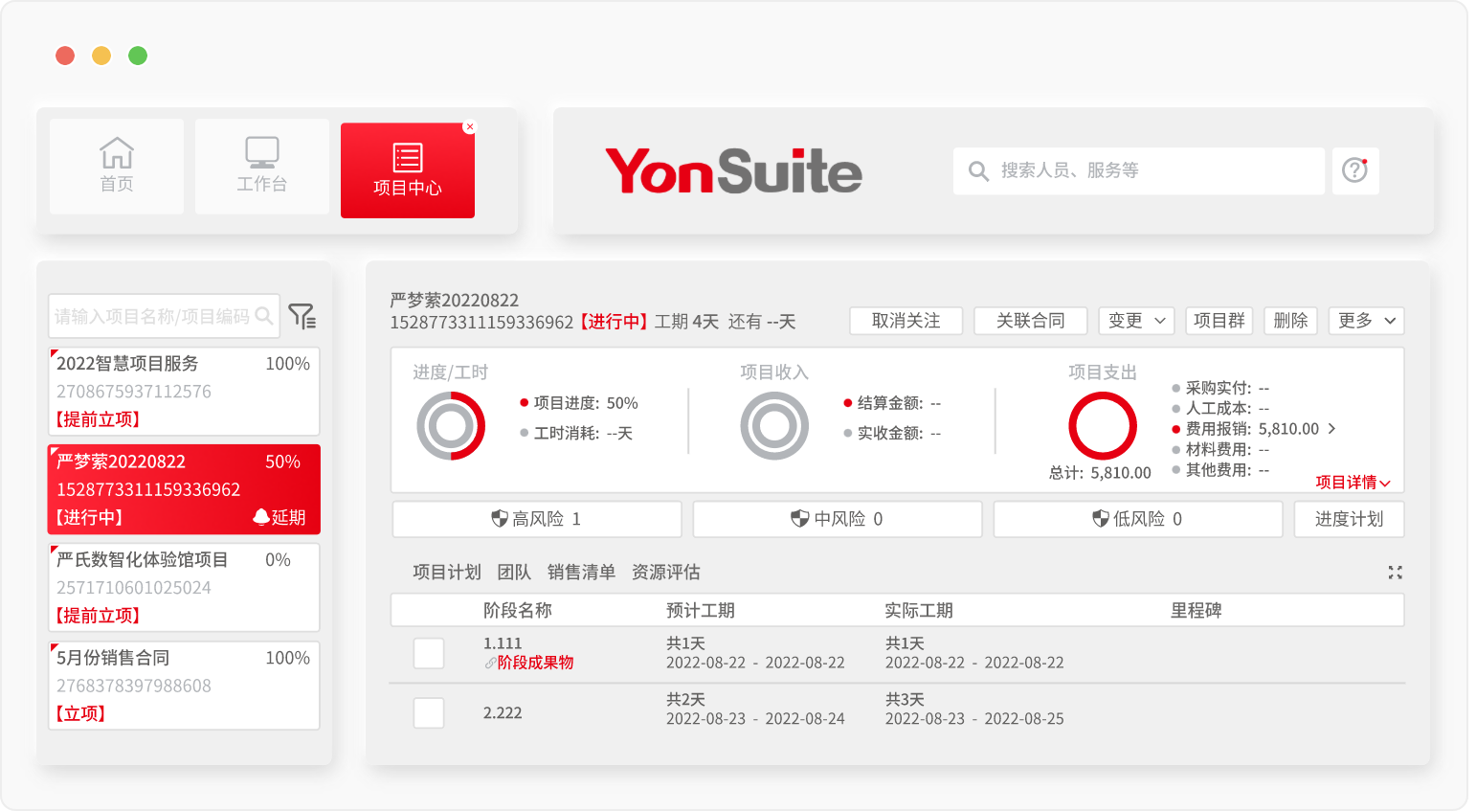
Task: Click the 延期 bell alert icon
Action: coord(261,517)
